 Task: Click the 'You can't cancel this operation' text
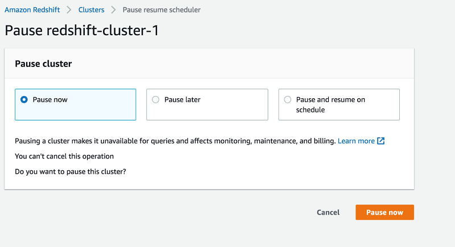point(64,156)
